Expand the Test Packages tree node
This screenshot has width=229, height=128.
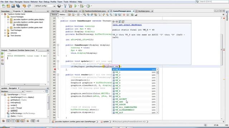click(x=5, y=30)
